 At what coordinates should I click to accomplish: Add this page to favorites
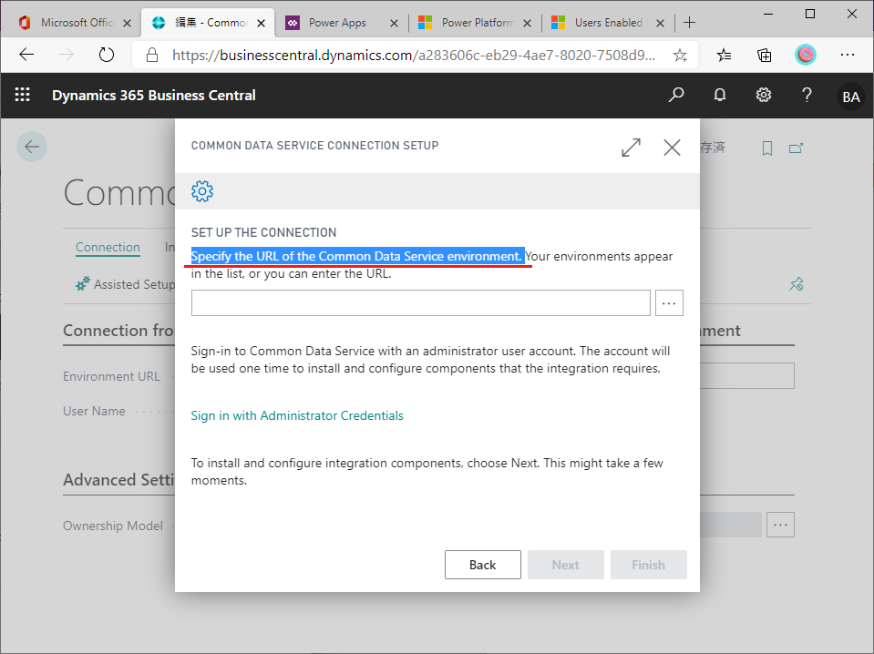pos(680,55)
